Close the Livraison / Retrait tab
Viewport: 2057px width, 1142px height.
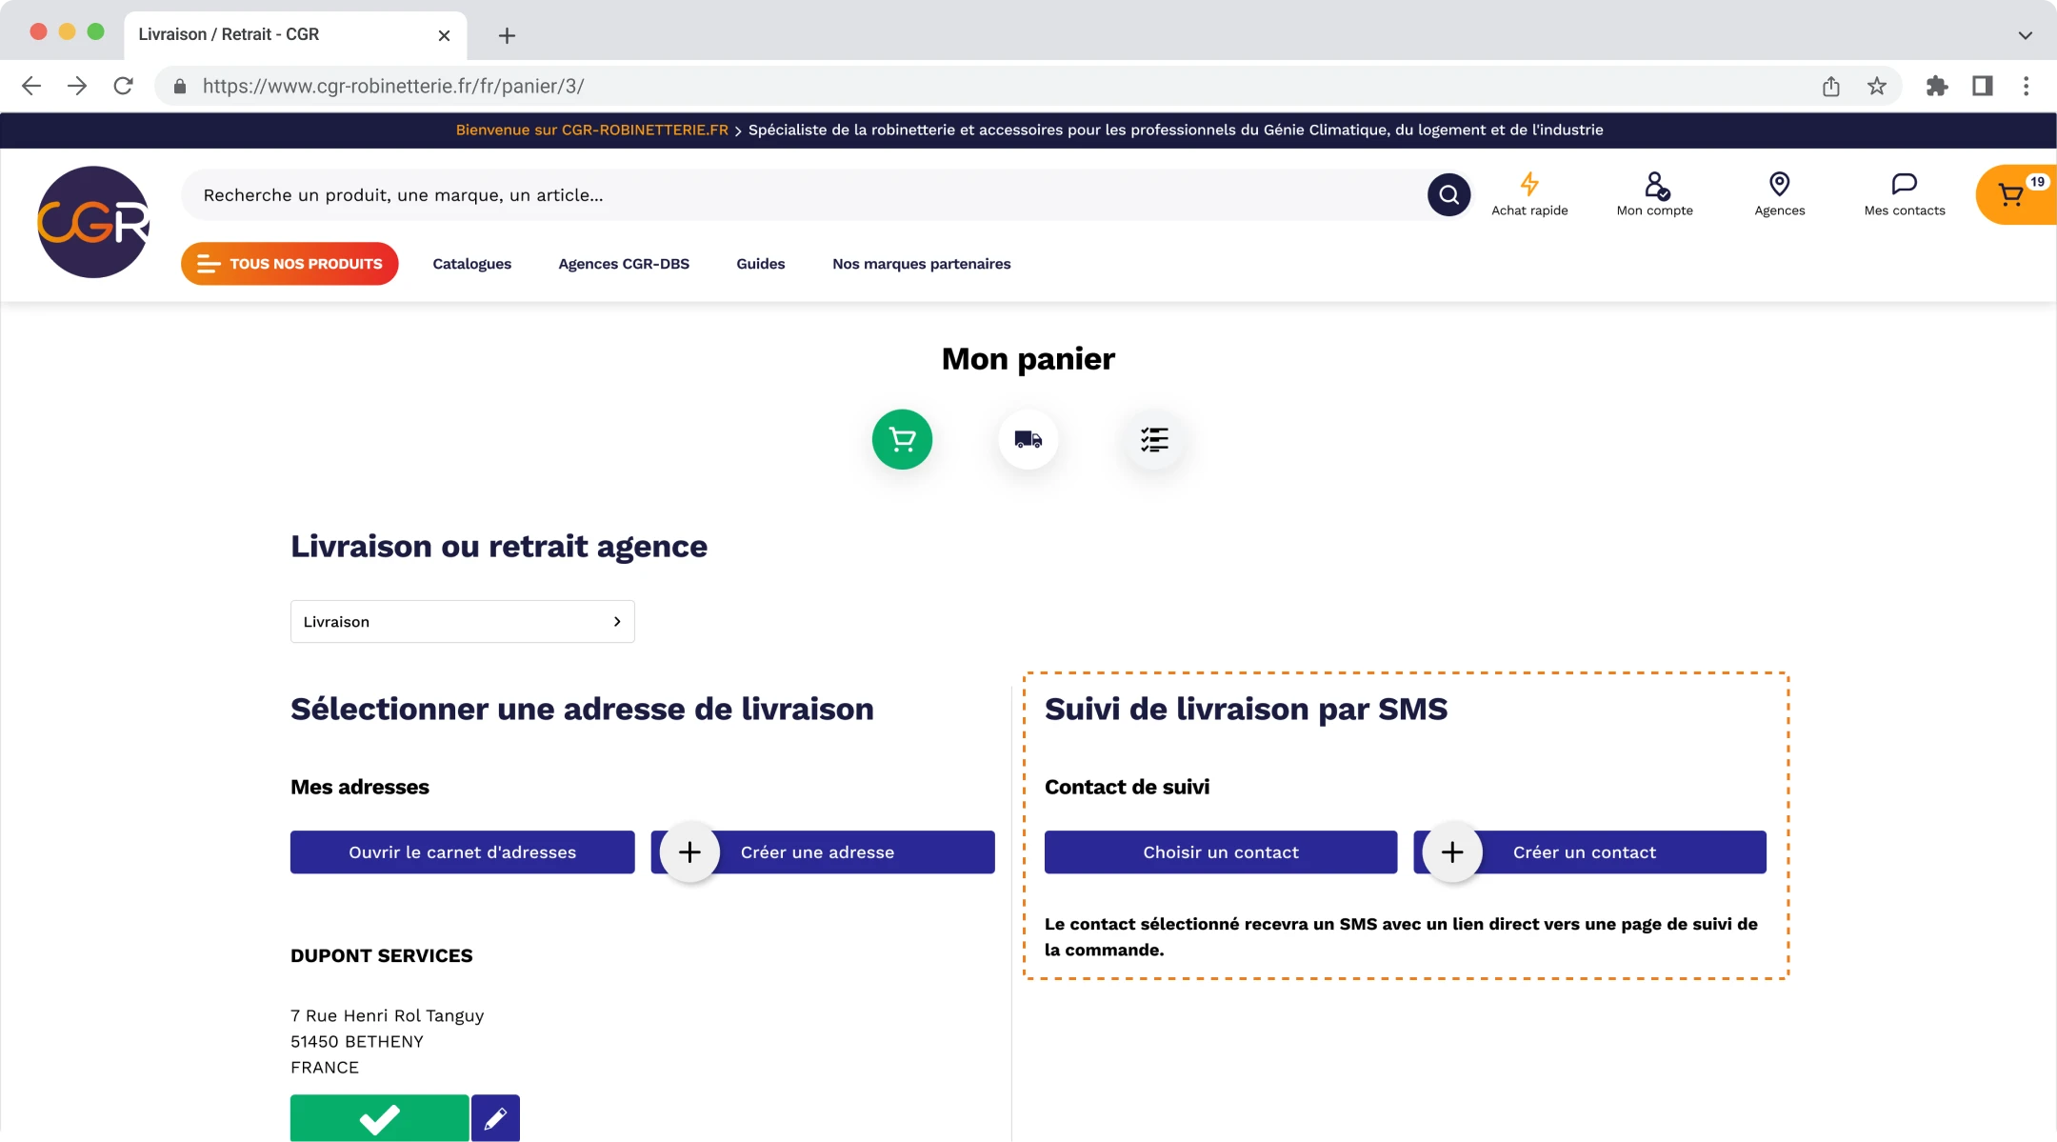[x=444, y=35]
